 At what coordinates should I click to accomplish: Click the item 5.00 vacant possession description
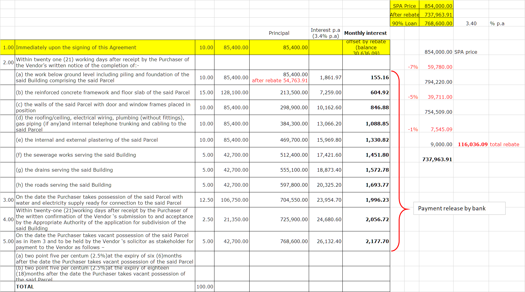pos(105,241)
